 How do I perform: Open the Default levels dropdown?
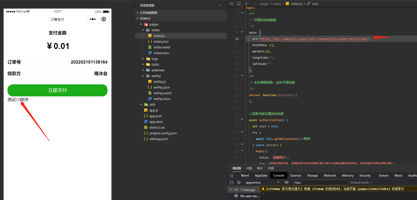click(361, 183)
